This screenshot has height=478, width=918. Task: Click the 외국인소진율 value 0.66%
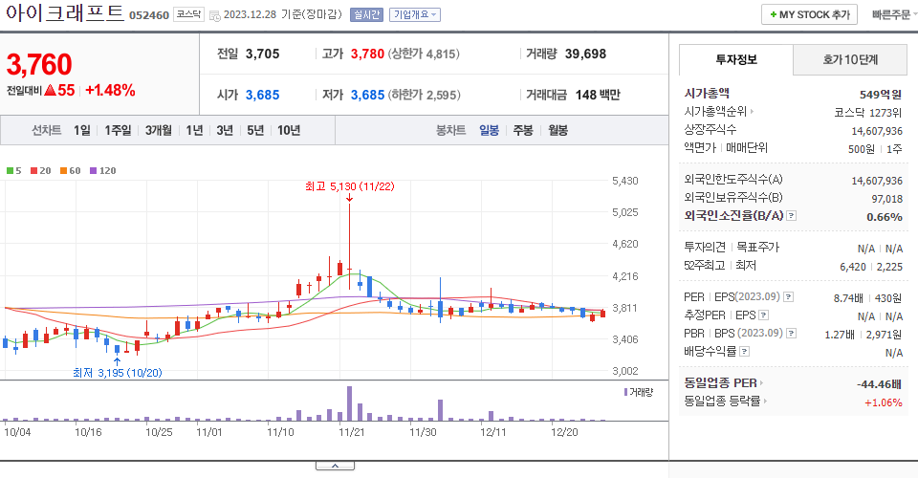[x=884, y=217]
